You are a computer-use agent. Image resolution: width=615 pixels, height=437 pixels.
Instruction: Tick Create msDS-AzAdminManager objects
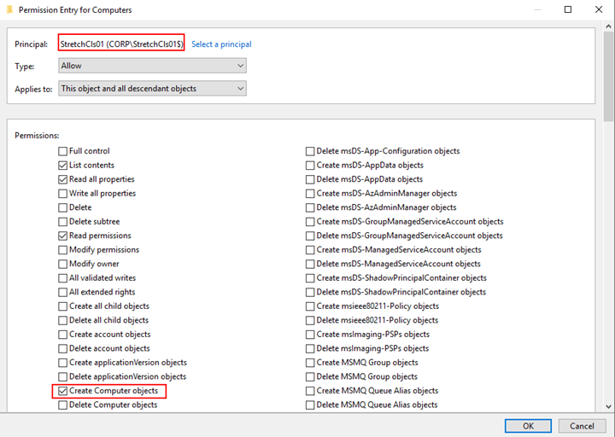(x=310, y=194)
